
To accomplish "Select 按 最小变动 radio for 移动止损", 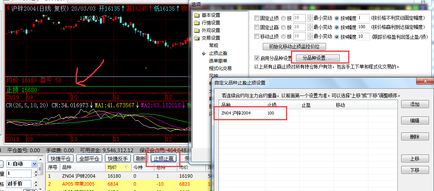I will pos(283,37).
